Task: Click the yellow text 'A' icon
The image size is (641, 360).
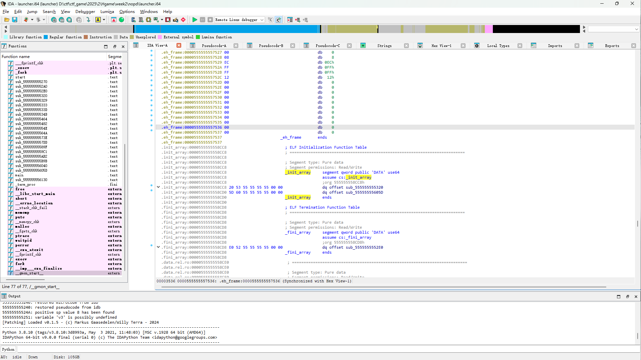Action: click(98, 20)
